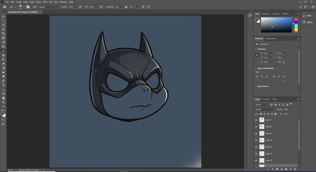Create a new group folder

pos(286,169)
